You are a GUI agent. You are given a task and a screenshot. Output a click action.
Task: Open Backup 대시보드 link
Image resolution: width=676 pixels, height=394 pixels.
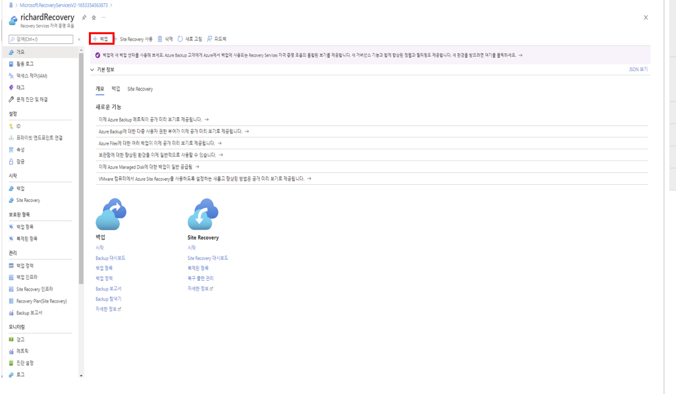[x=111, y=258]
